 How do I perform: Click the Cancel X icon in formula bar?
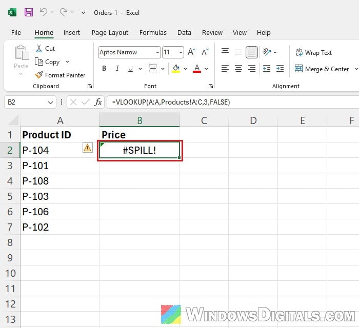tap(73, 102)
